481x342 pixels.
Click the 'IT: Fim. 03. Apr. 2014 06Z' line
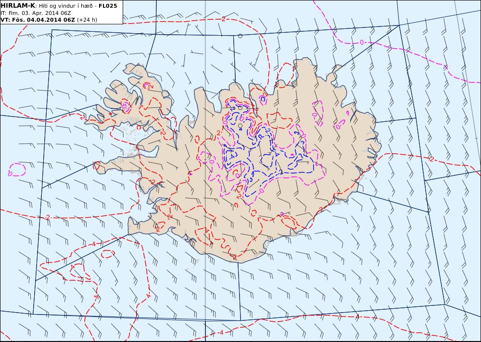36,13
